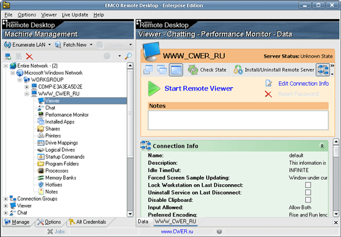Close the WWW_CWER_RU tab with X

pos(336,222)
